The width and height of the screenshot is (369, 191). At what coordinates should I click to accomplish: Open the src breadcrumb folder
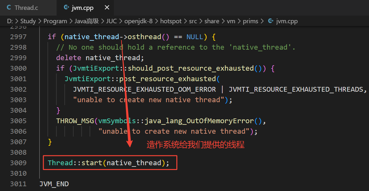pyautogui.click(x=193, y=21)
